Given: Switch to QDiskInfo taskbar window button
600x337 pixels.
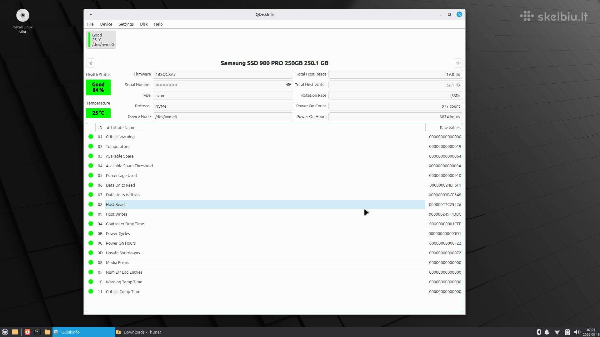Looking at the screenshot, I should point(84,332).
